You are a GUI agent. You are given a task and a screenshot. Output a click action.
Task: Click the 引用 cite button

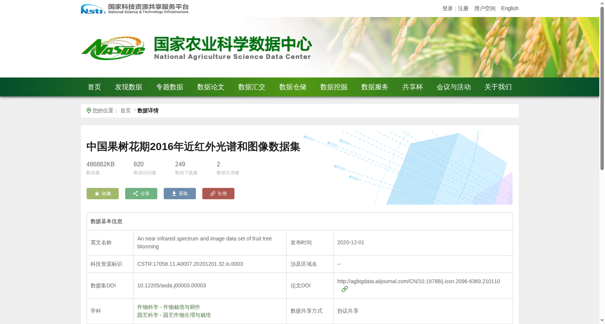point(218,194)
